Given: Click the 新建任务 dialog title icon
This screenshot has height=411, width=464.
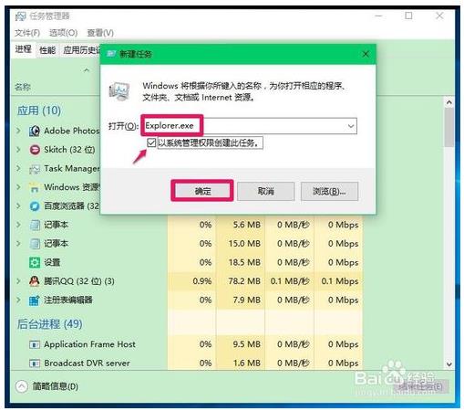Looking at the screenshot, I should click(x=110, y=54).
